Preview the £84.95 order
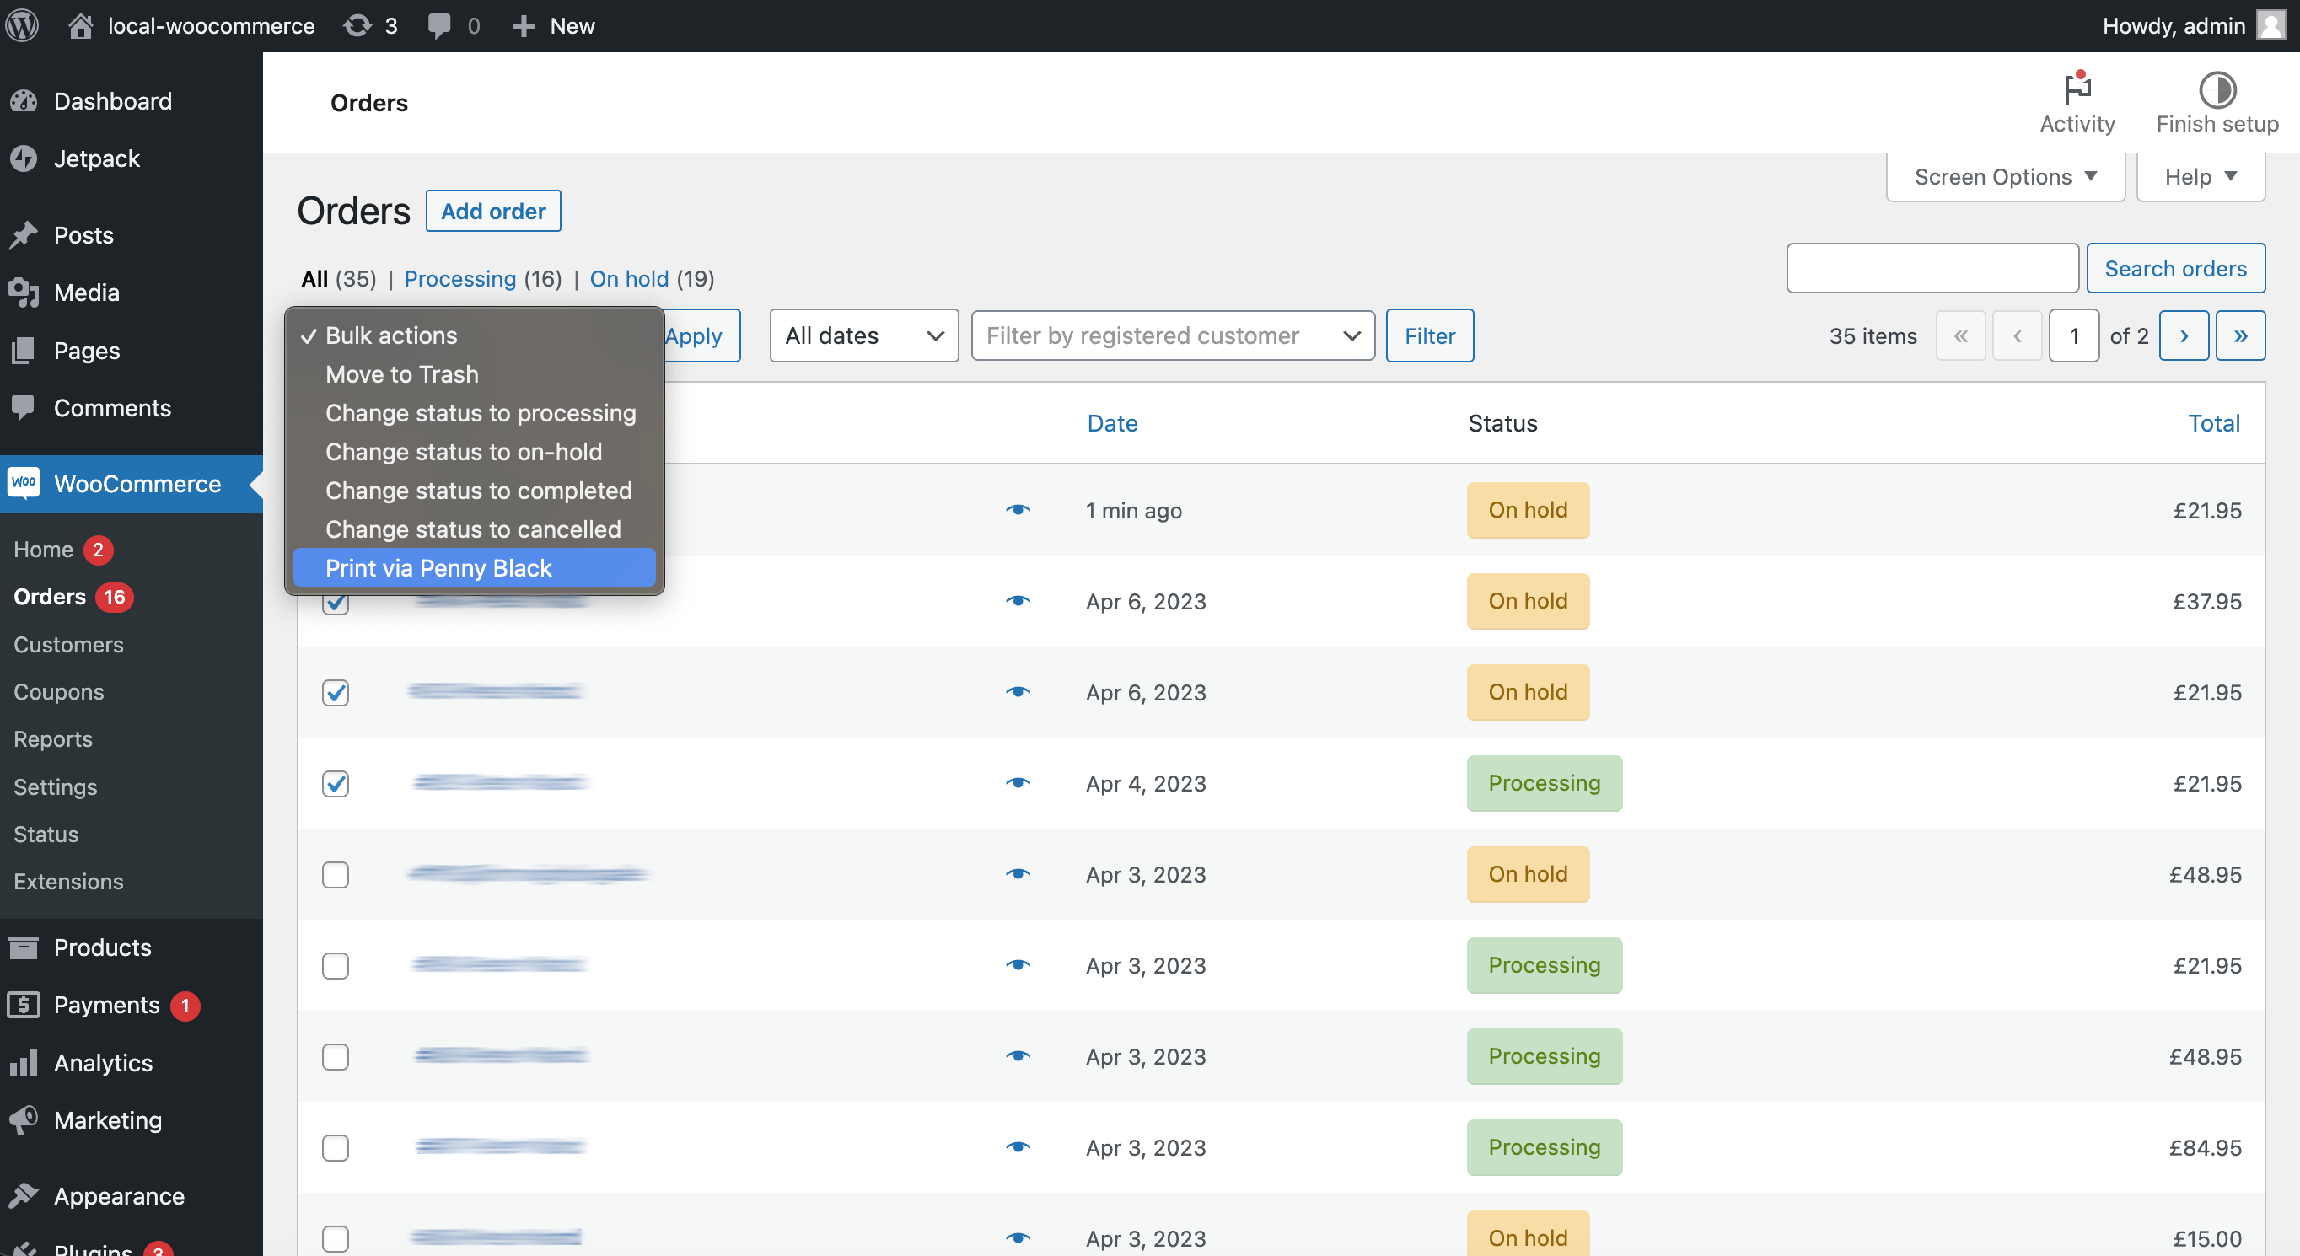 click(1018, 1147)
